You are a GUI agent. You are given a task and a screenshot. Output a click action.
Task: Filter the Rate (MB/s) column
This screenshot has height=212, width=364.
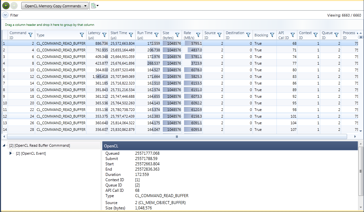click(x=198, y=35)
